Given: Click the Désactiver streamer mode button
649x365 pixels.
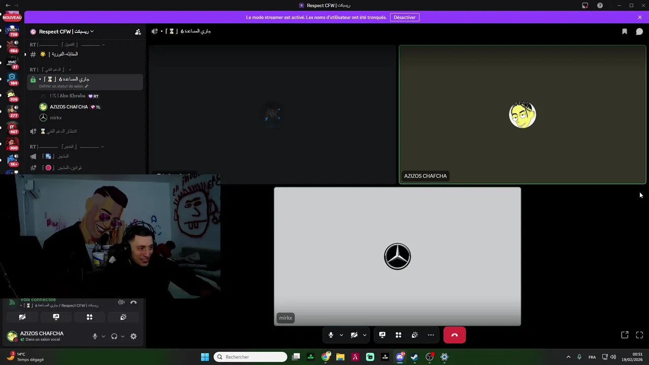Looking at the screenshot, I should (405, 17).
